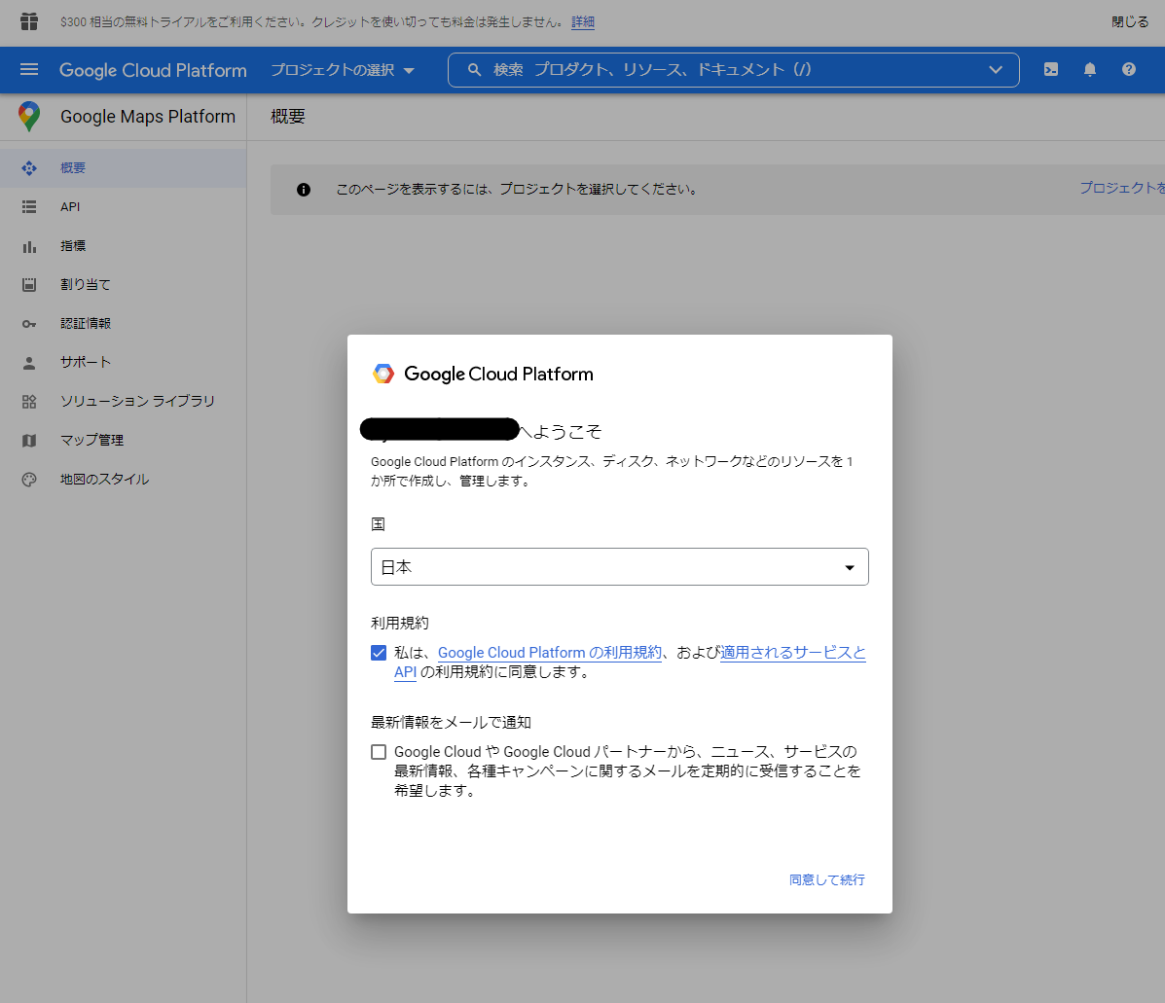Click the 利用規約 section label
The image size is (1165, 1003).
pyautogui.click(x=400, y=623)
